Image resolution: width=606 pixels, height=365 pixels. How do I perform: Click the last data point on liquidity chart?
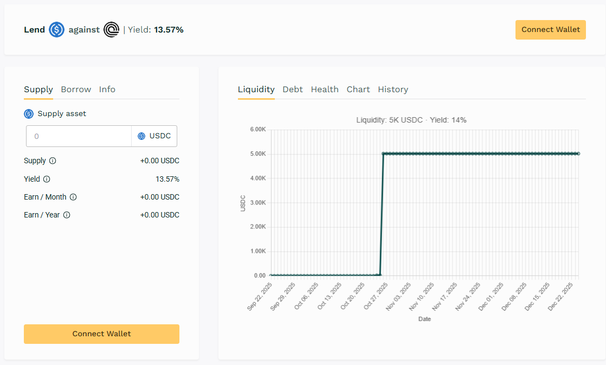pos(578,153)
